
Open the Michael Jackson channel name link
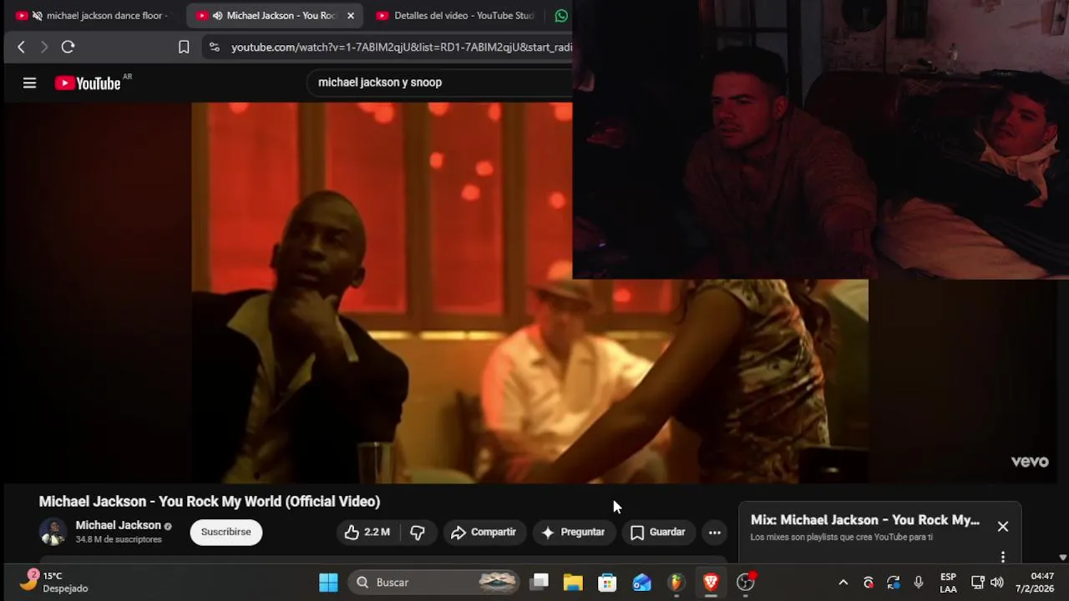pyautogui.click(x=118, y=525)
